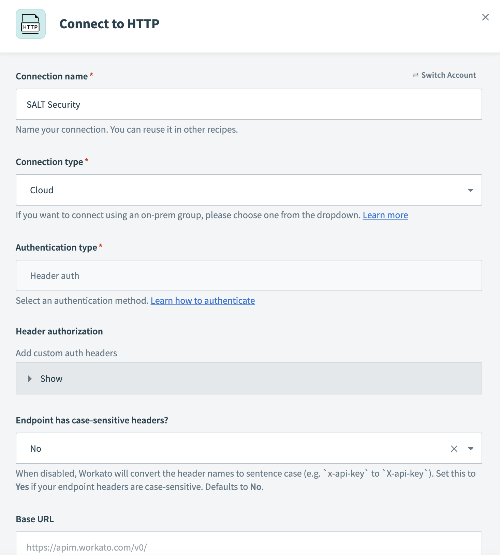500x555 pixels.
Task: Click the SALT Security connection name field
Action: tap(249, 104)
